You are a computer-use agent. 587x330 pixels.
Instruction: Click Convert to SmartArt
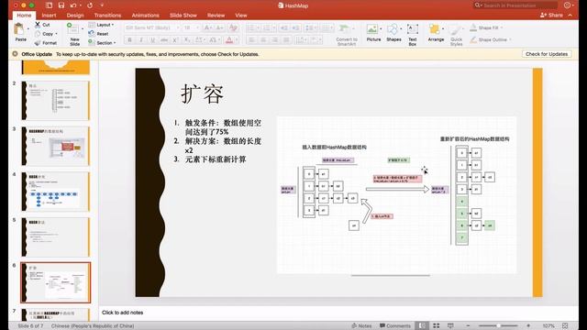point(347,35)
